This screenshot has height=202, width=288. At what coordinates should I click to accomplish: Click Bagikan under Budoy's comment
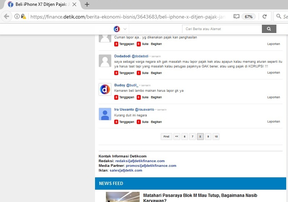156,98
